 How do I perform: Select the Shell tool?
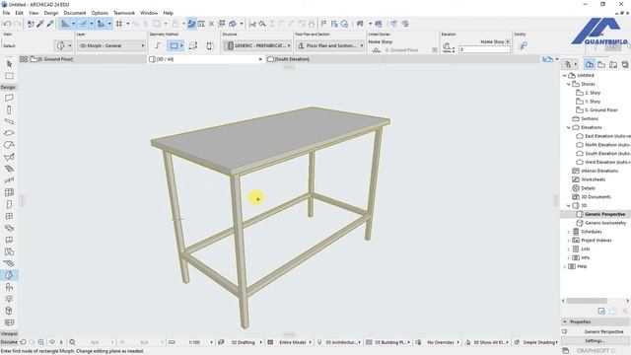[9, 157]
